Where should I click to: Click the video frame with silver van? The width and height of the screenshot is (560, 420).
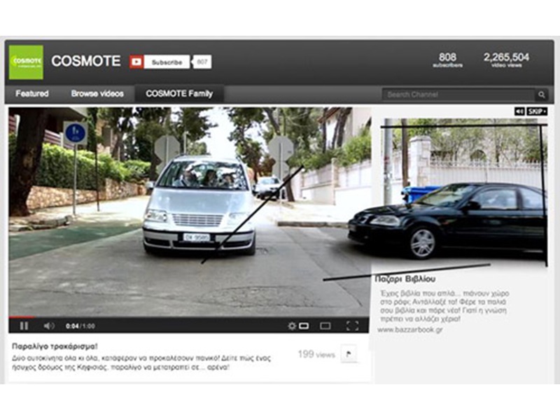190,211
